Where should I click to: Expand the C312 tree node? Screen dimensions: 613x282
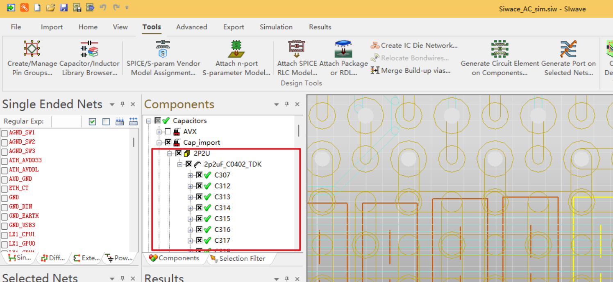[190, 186]
